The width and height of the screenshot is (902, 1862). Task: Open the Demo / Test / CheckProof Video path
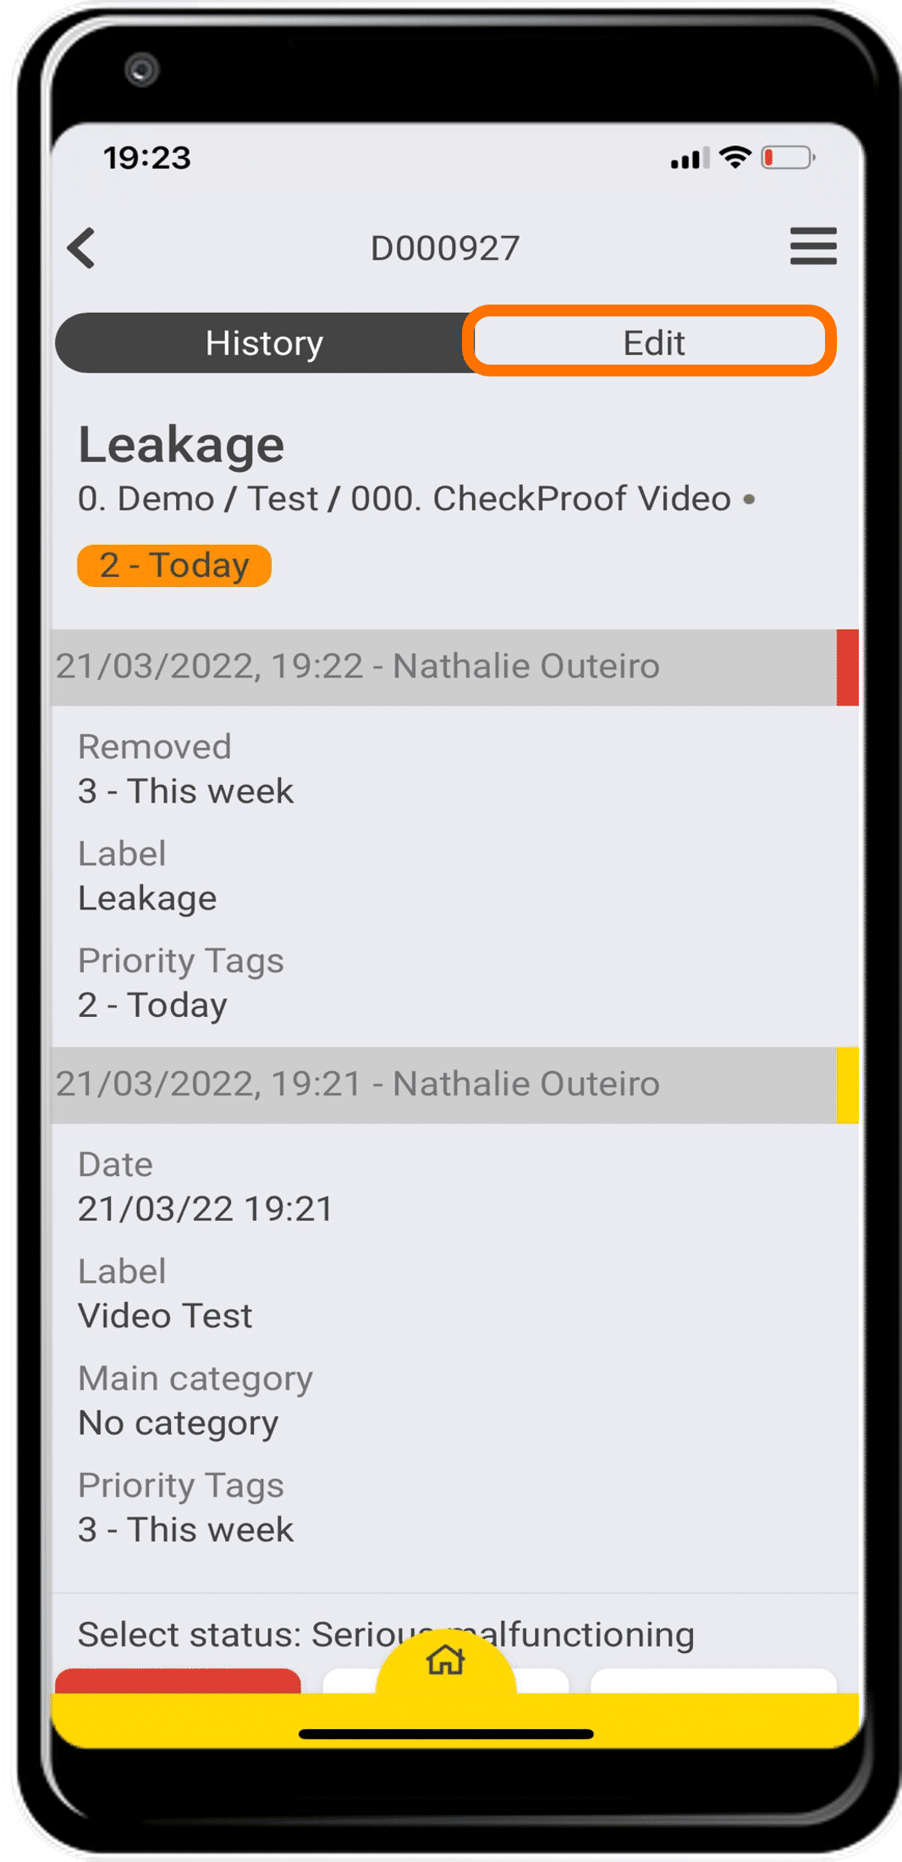click(x=404, y=499)
